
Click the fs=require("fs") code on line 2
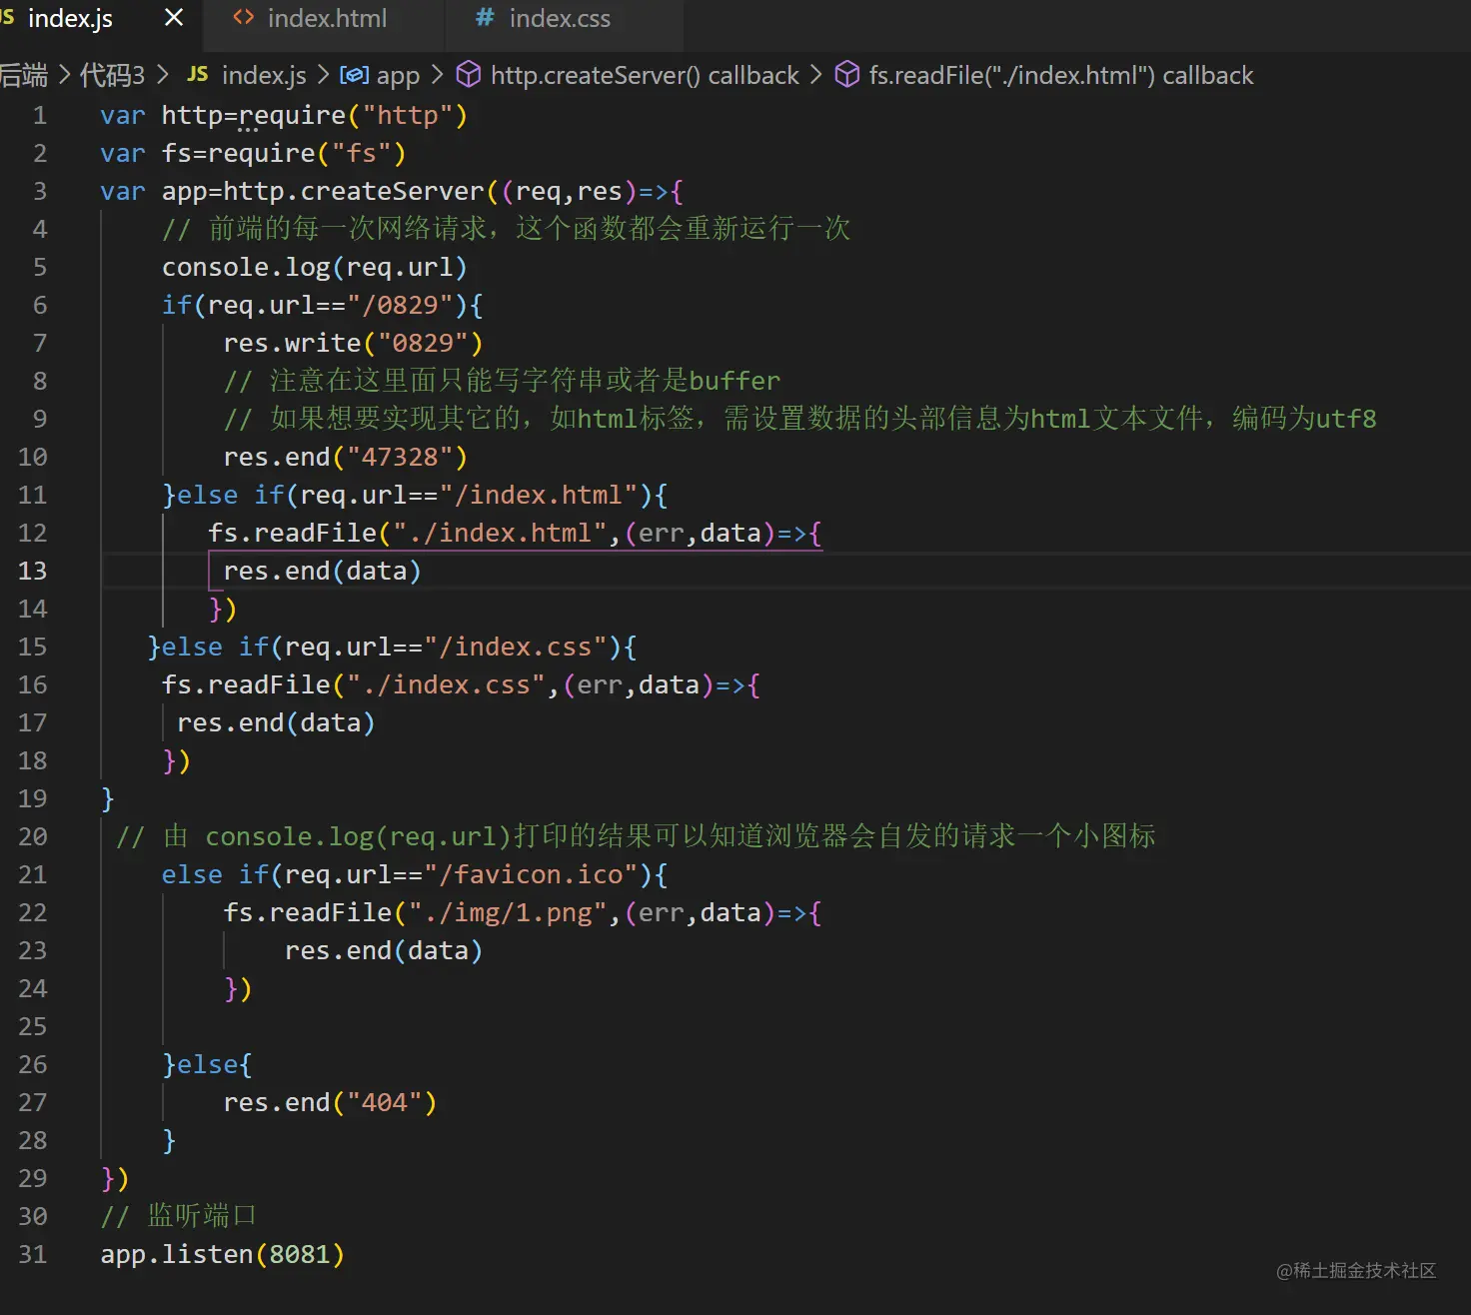click(x=284, y=153)
